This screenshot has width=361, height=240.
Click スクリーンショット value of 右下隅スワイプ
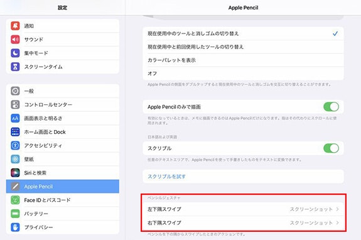311,223
